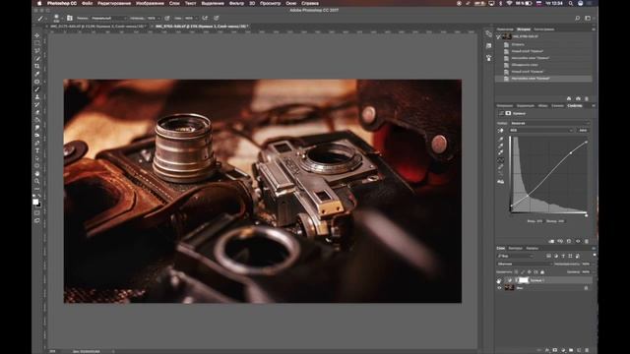Image resolution: width=630 pixels, height=354 pixels.
Task: Click the Curves gray point eyedropper
Action: [501, 146]
